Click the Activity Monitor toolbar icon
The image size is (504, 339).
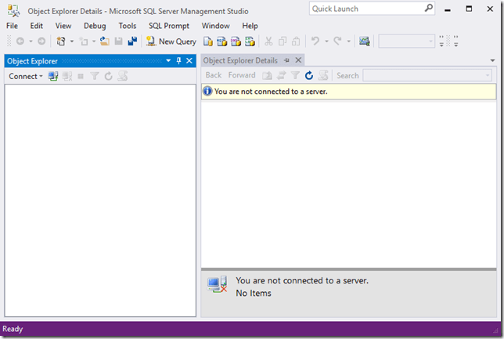tap(364, 41)
